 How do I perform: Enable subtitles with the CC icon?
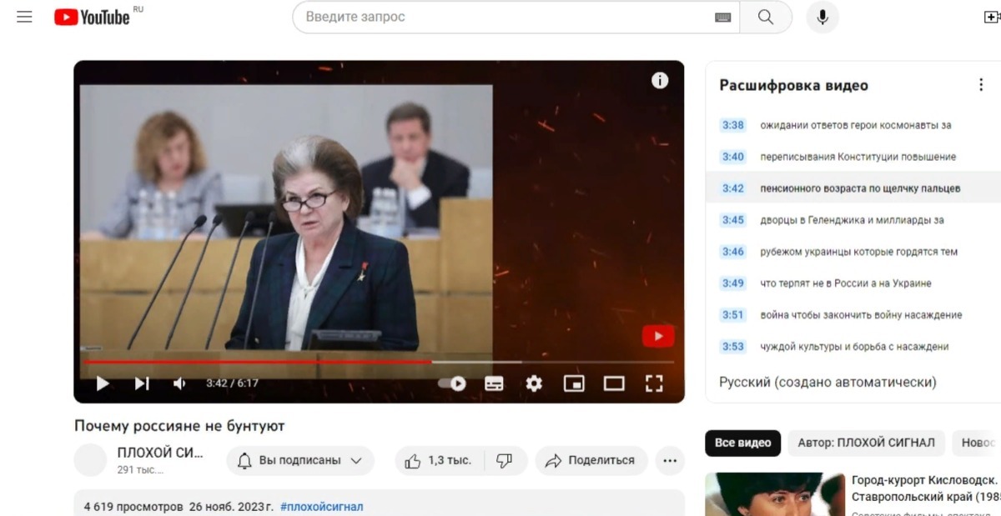click(x=493, y=383)
